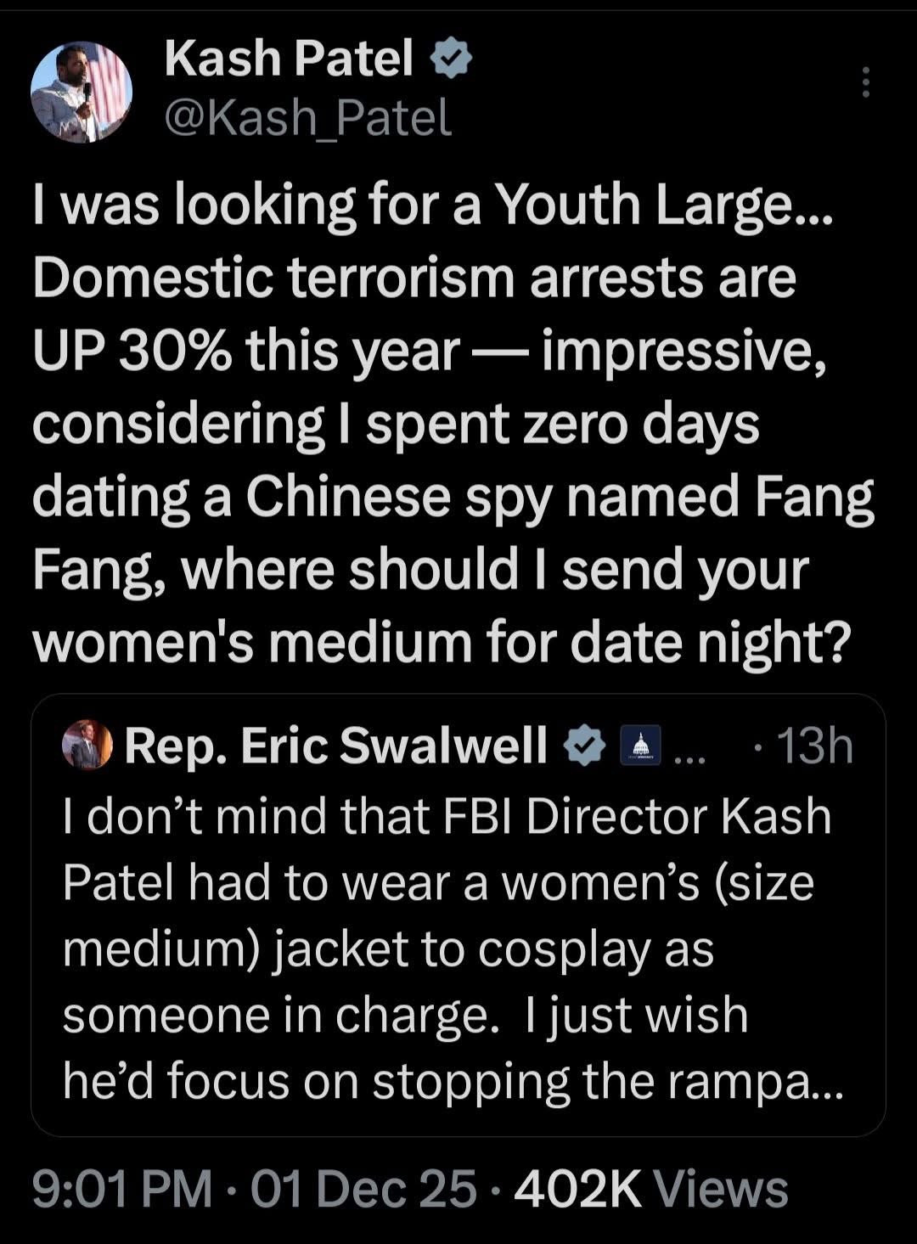This screenshot has height=1244, width=917.
Task: Click the "women's medium for date night?" line
Action: coord(441,643)
